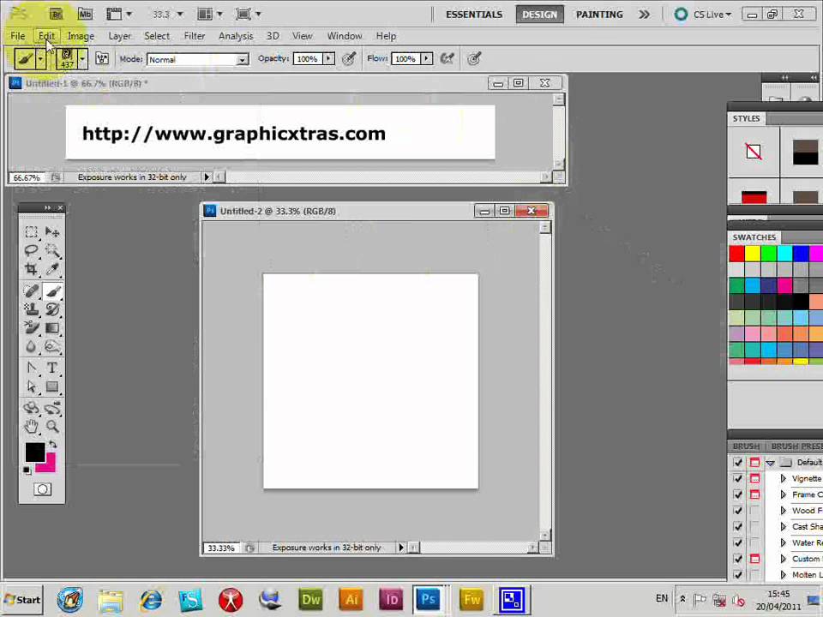Select the Hand tool
This screenshot has height=617, width=823.
pos(31,427)
